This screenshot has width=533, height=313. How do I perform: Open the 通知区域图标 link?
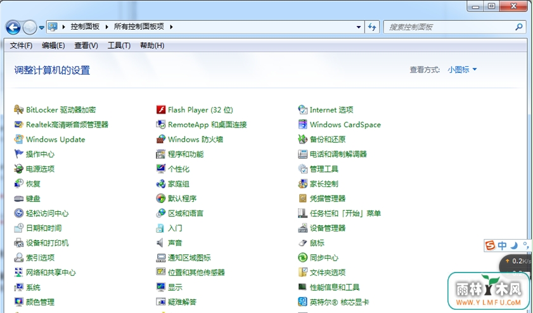(x=189, y=258)
